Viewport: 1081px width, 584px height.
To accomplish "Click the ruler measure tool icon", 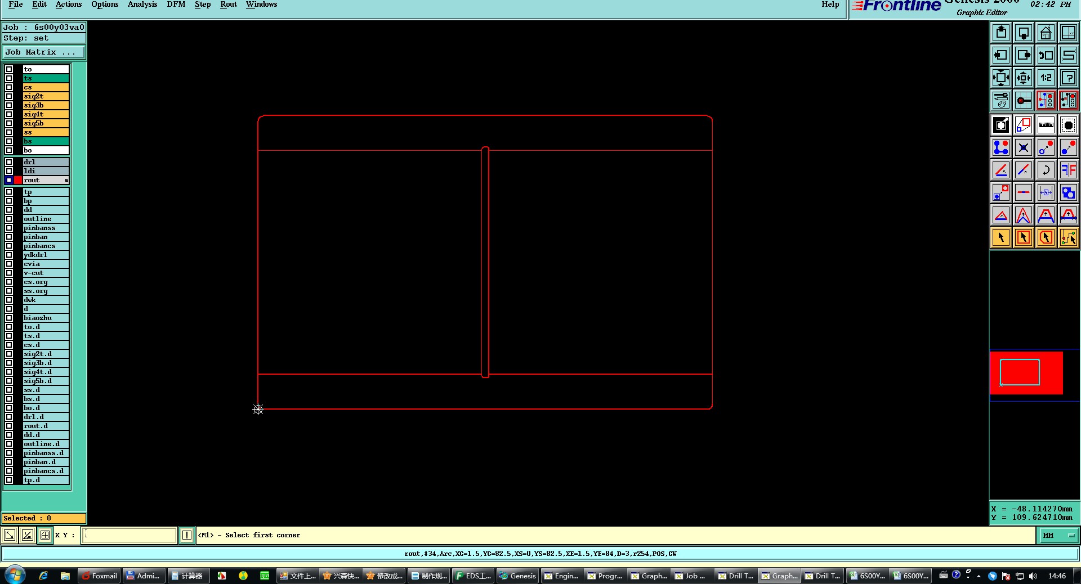I will (1046, 125).
